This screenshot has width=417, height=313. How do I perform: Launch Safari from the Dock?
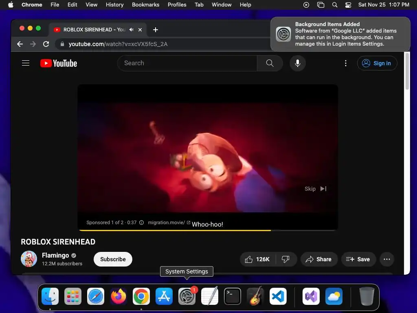point(96,296)
